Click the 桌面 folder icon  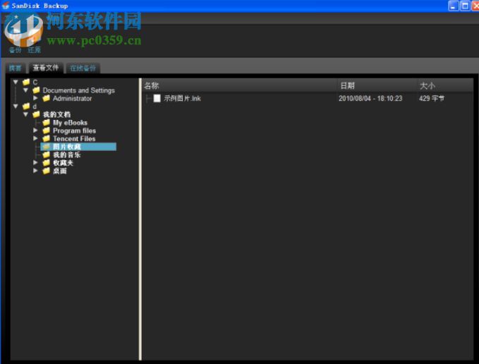[47, 171]
